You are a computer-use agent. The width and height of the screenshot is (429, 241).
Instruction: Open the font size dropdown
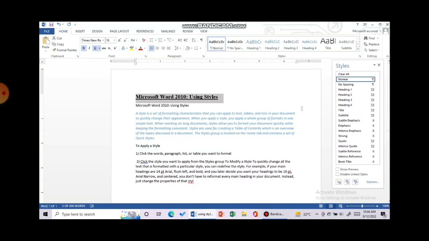(x=114, y=41)
